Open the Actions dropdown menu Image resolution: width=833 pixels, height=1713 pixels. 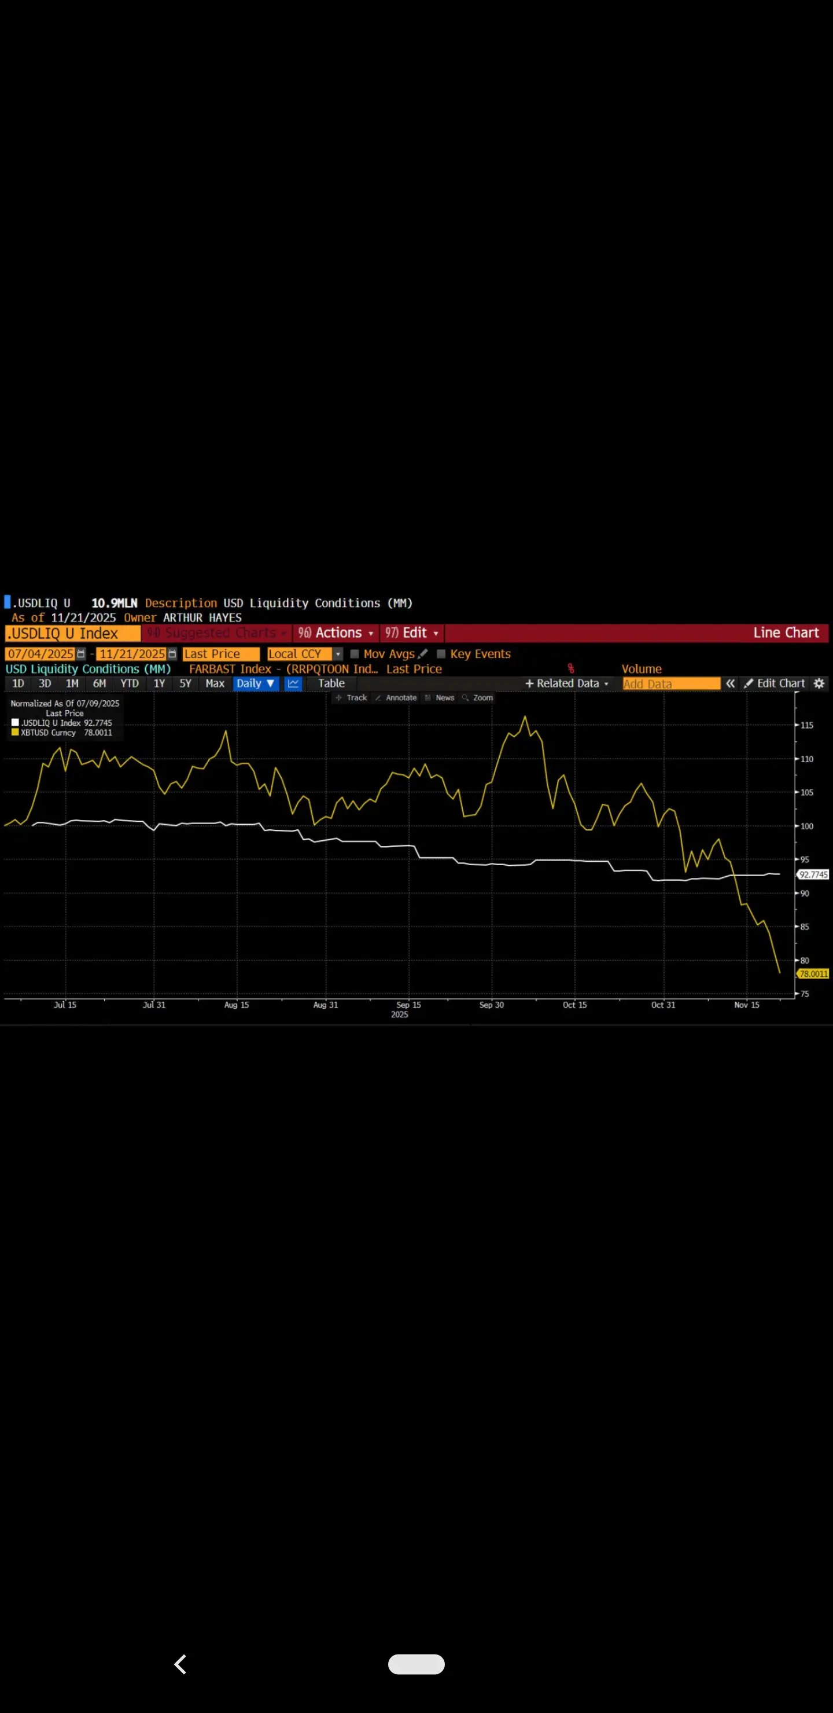click(336, 633)
